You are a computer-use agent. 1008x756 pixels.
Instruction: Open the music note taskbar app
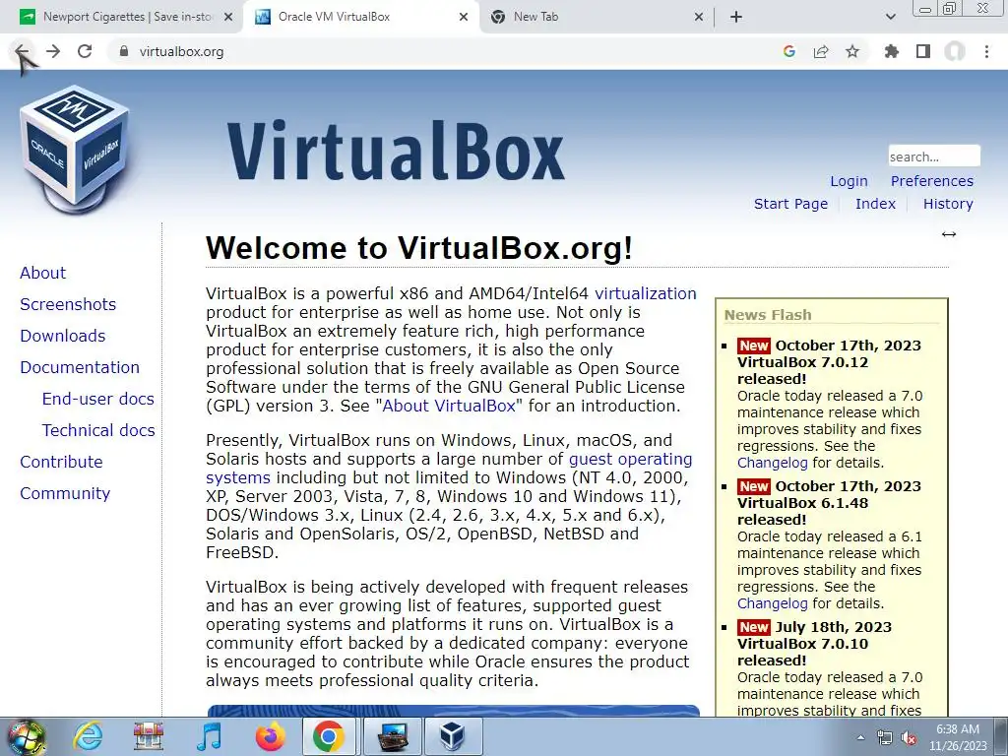[209, 736]
